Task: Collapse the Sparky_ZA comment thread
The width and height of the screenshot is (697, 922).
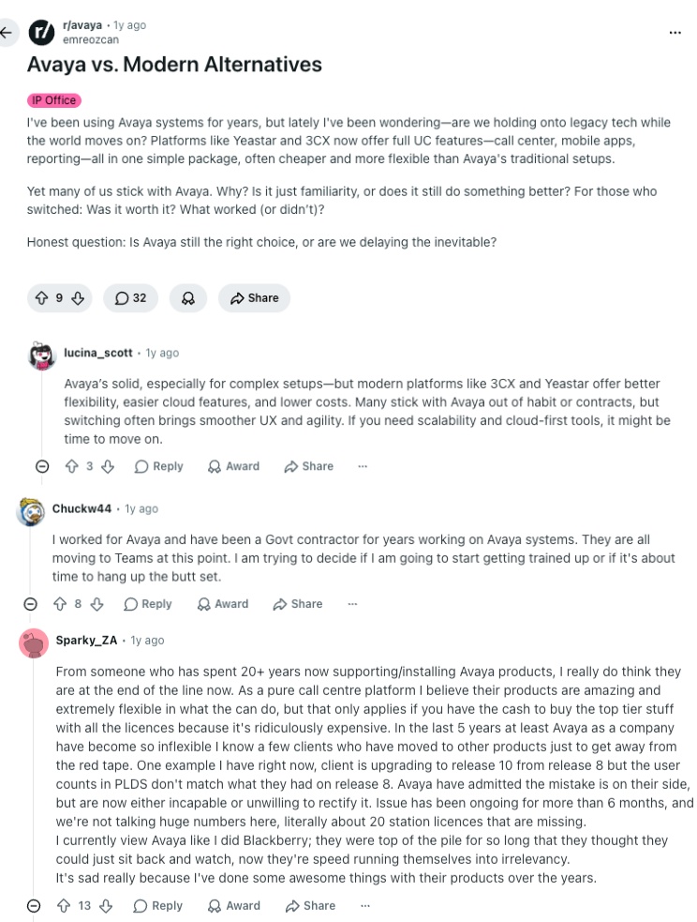Action: 34,905
